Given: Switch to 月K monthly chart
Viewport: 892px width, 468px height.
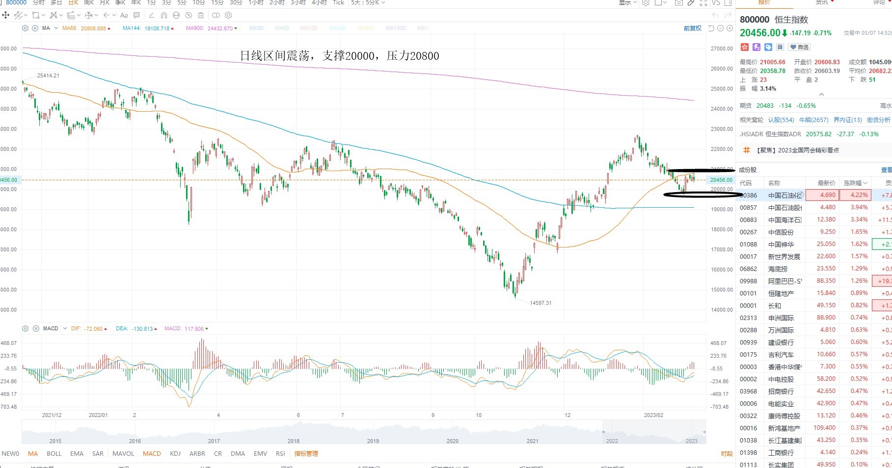Looking at the screenshot, I should (x=105, y=2).
